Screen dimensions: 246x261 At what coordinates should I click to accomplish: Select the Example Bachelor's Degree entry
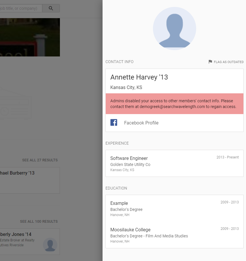[119, 203]
